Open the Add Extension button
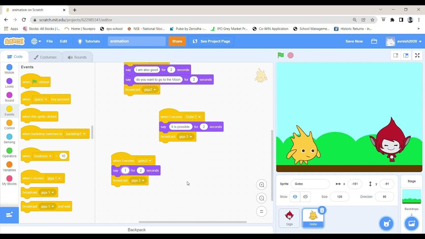This screenshot has width=425, height=239. [9, 215]
